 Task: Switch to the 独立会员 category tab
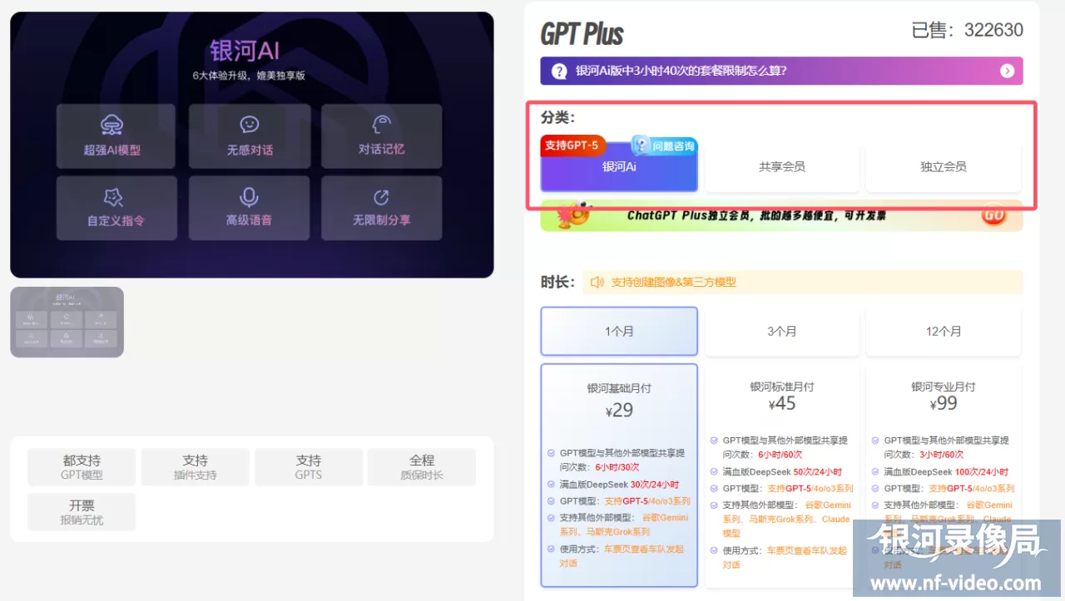[943, 167]
